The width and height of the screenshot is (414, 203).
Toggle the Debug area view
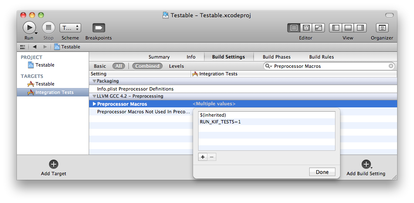(348, 28)
